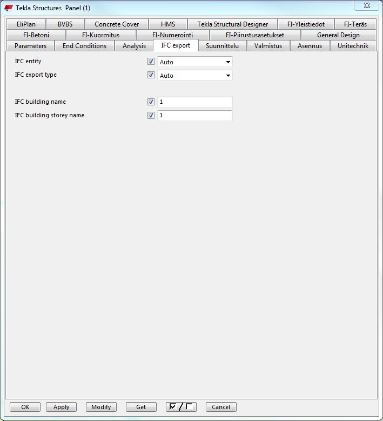This screenshot has width=383, height=421.
Task: Click the Apply button
Action: (61, 407)
